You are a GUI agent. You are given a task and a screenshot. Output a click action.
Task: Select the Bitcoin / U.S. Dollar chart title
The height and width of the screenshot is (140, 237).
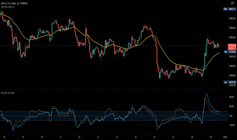pos(14,3)
